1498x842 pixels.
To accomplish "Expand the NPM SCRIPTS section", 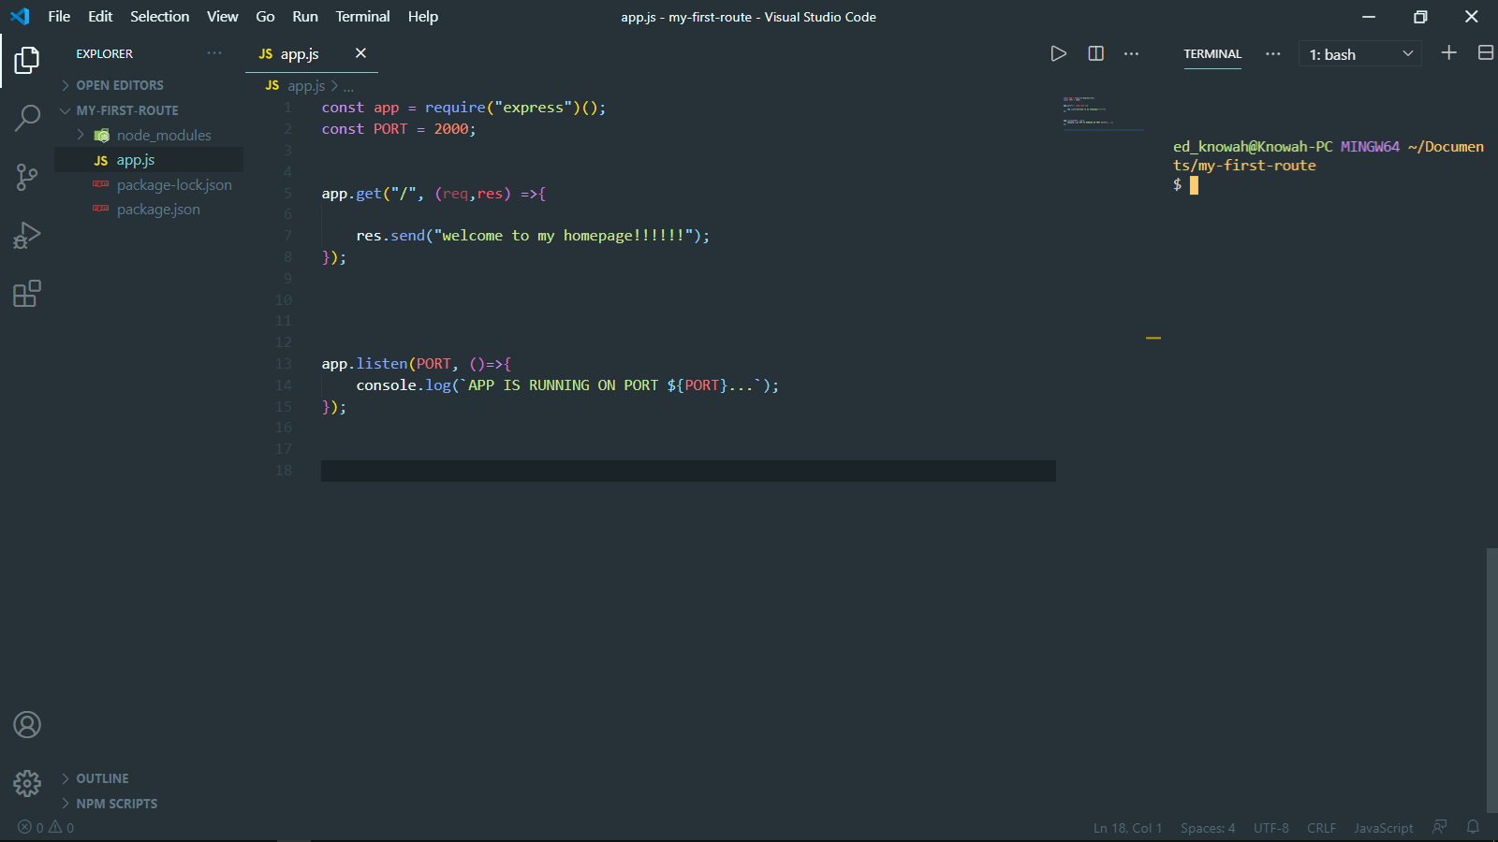I will click(117, 804).
